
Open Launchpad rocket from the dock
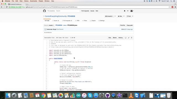coord(14,95)
